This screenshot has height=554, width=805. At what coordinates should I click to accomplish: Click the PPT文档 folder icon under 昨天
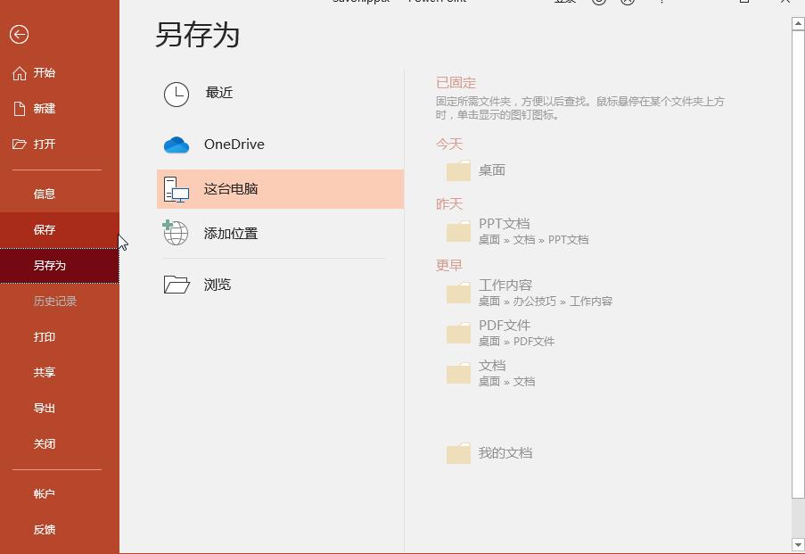[457, 231]
